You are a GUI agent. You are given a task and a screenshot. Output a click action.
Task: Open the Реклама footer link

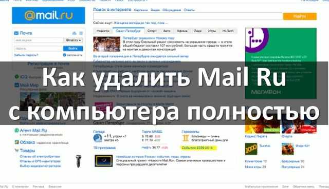[x=39, y=186]
